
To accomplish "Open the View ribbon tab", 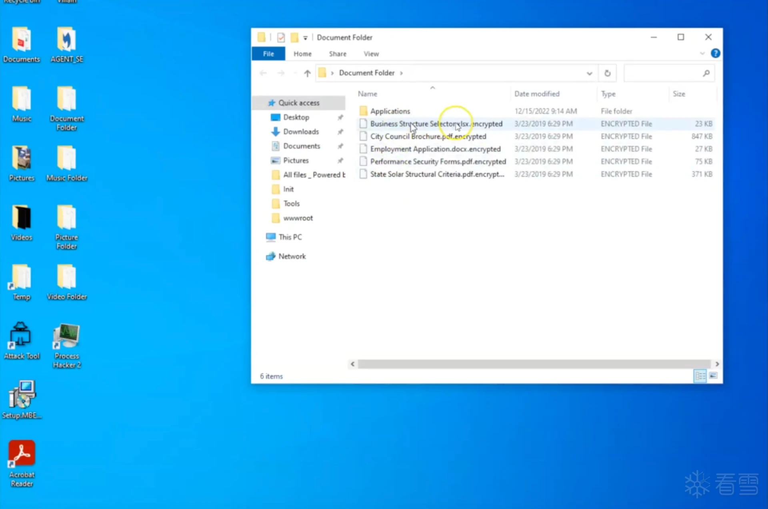I will pos(371,54).
